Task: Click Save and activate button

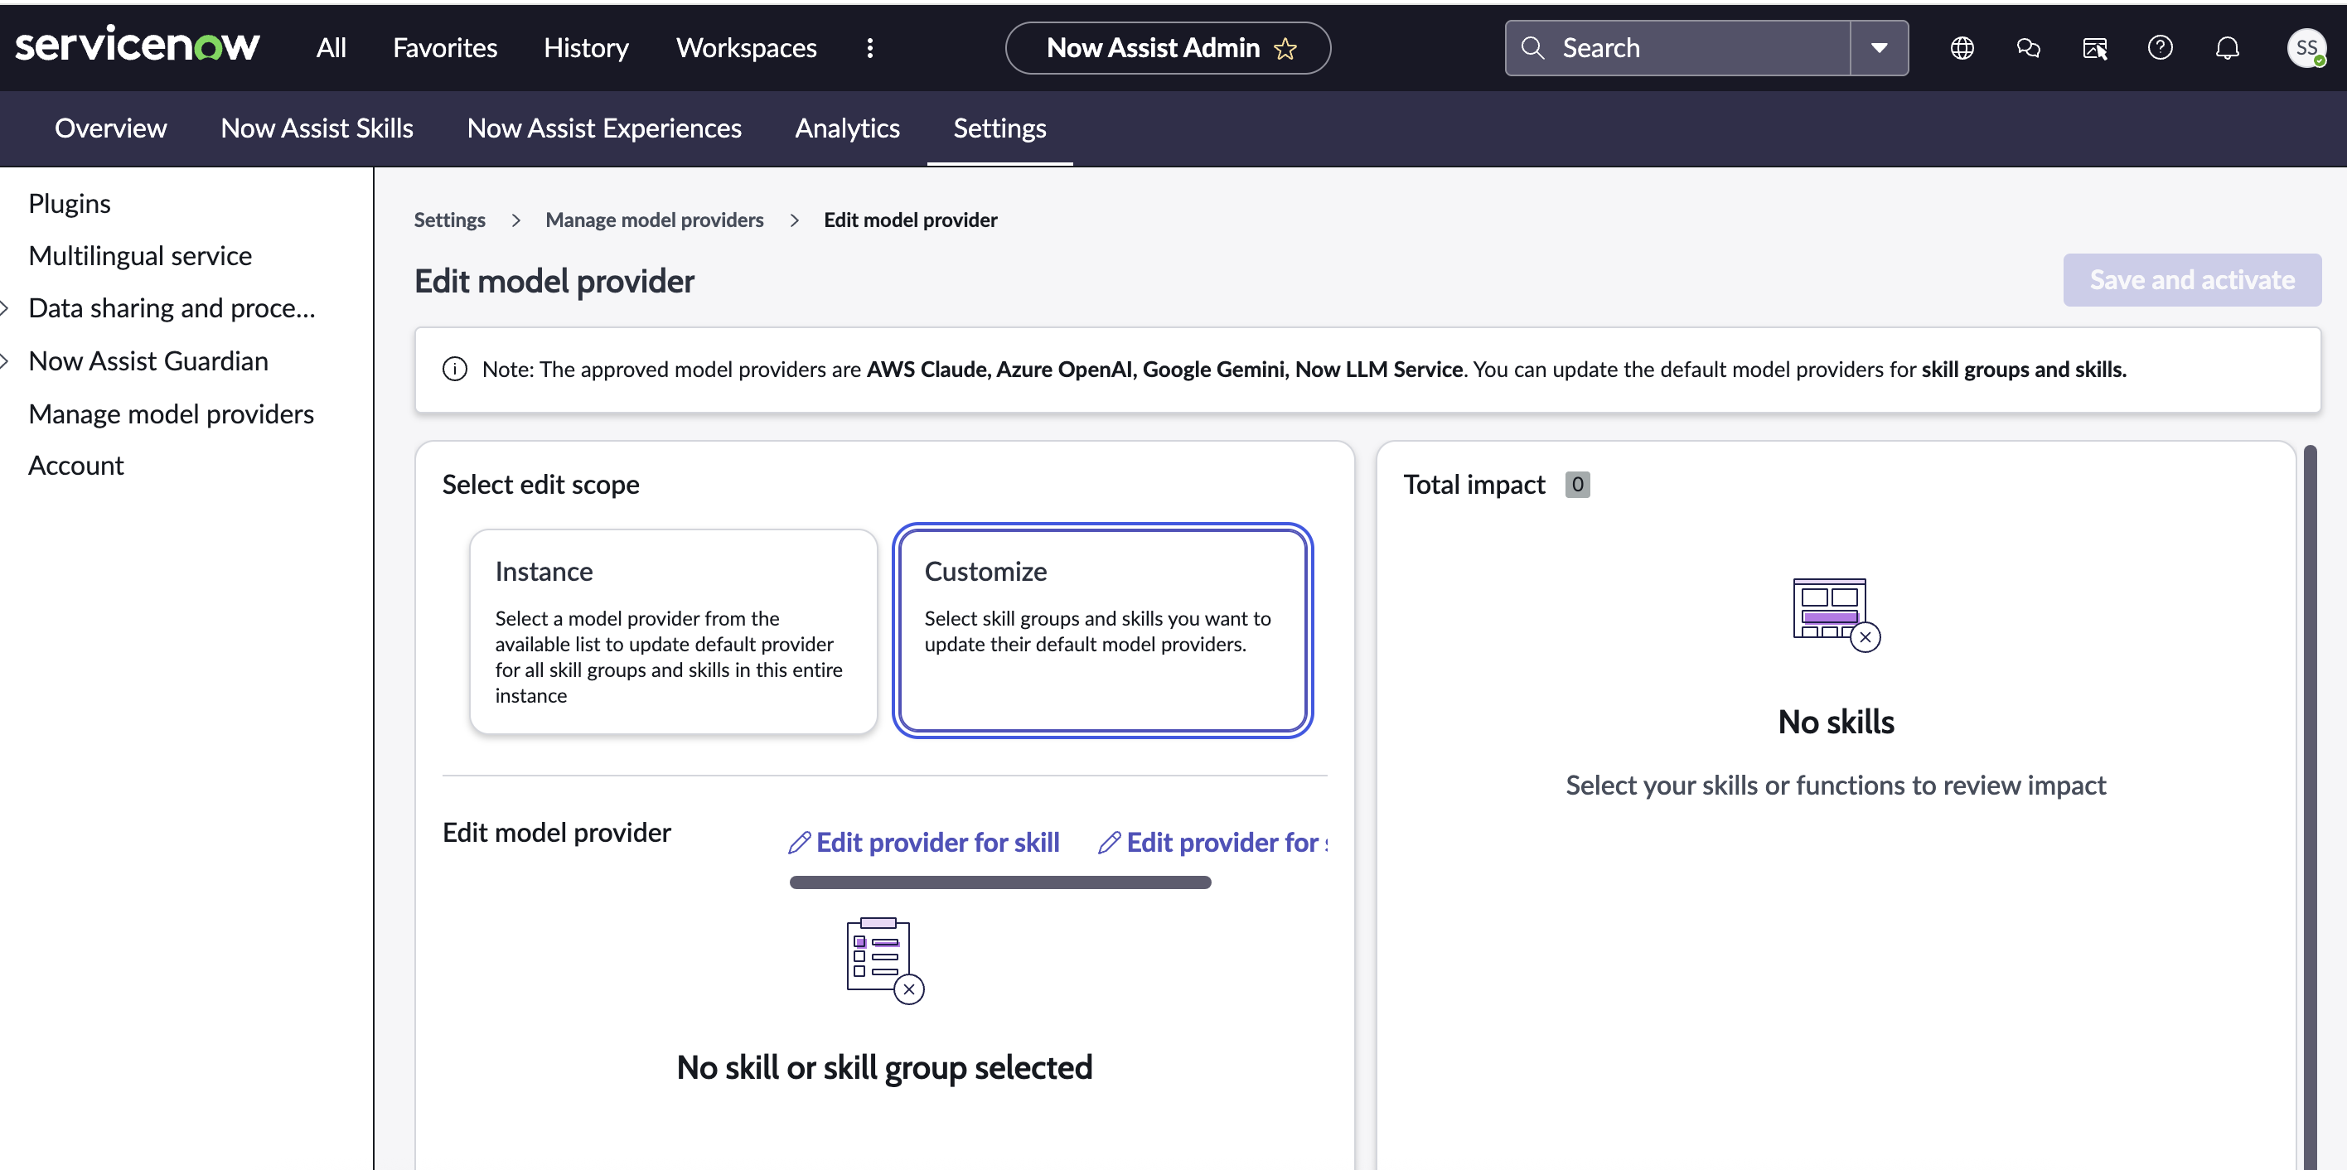Action: 2191,280
